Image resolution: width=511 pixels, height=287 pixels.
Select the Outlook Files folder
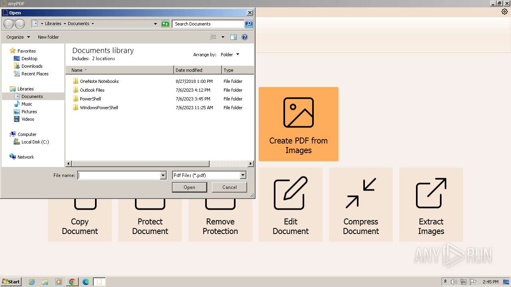(92, 90)
